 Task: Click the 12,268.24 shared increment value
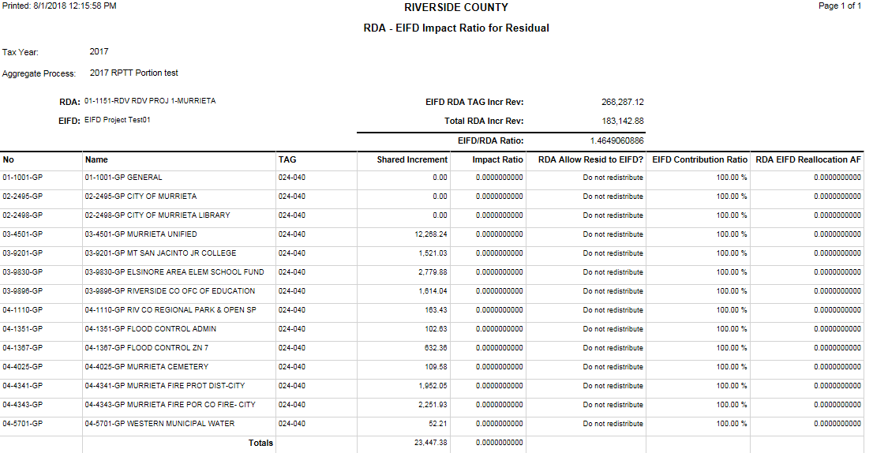coord(430,234)
